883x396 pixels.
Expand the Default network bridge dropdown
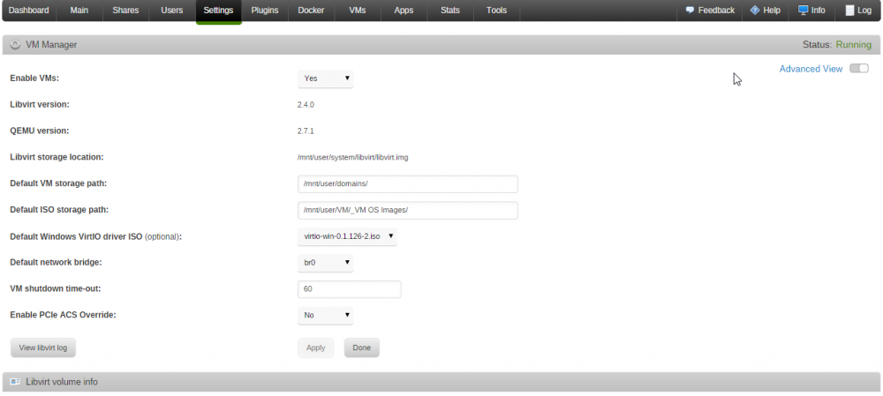pyautogui.click(x=326, y=263)
